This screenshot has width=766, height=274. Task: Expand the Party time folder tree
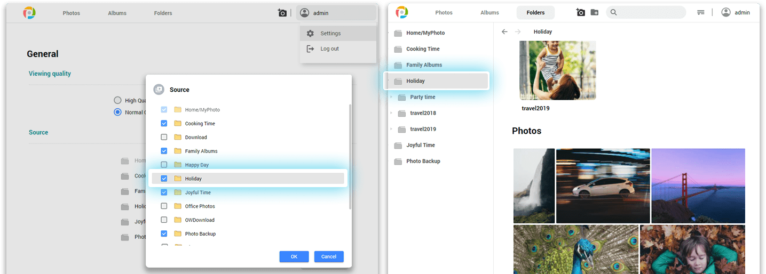click(x=391, y=97)
